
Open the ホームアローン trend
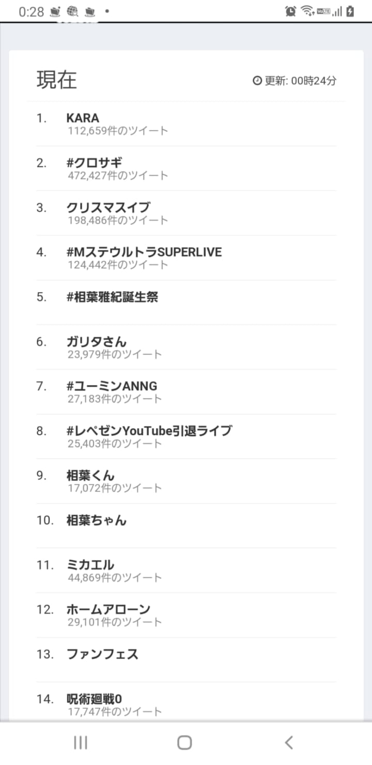[x=109, y=609]
